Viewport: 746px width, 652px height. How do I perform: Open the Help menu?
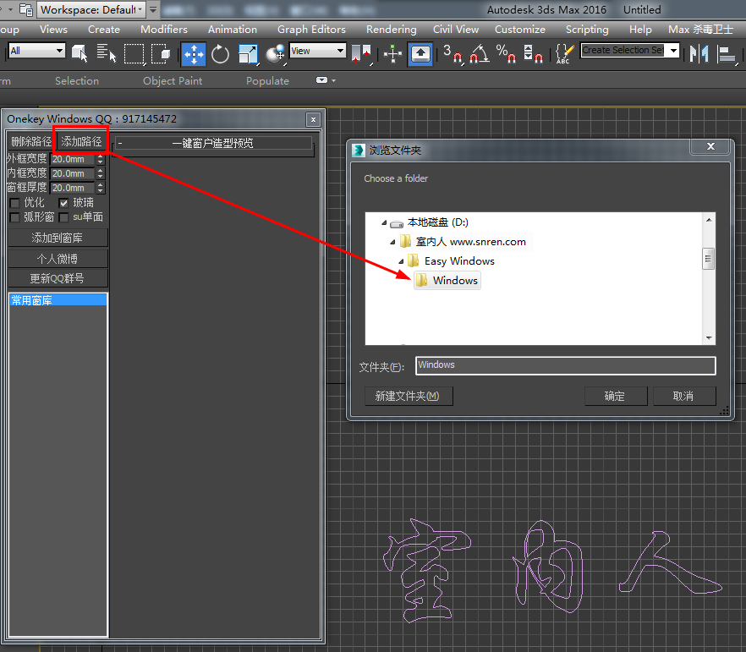pyautogui.click(x=640, y=30)
